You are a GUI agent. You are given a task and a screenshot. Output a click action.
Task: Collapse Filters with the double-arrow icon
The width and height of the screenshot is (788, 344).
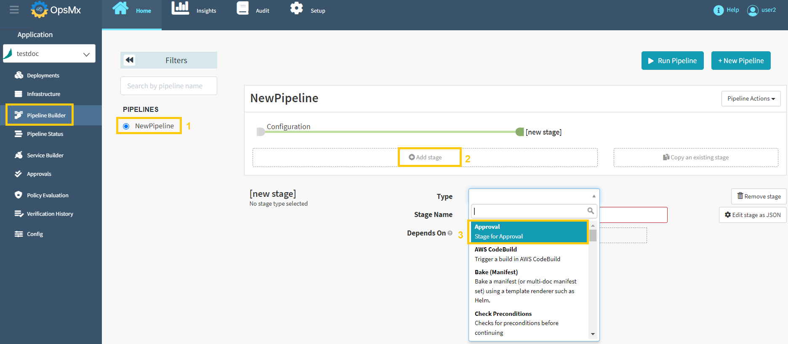[130, 60]
